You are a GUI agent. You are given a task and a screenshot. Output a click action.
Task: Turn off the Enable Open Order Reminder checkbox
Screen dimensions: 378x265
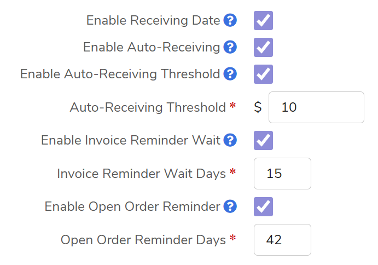263,207
